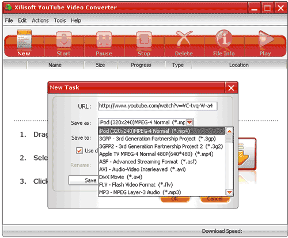Click OK in New Task dialog
The image size is (288, 238).
click(175, 199)
